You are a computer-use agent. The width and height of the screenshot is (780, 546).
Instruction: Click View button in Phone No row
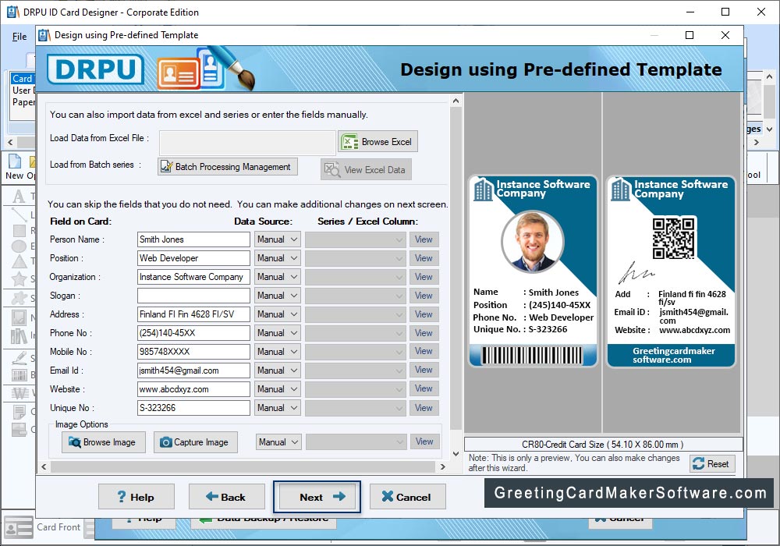[424, 333]
